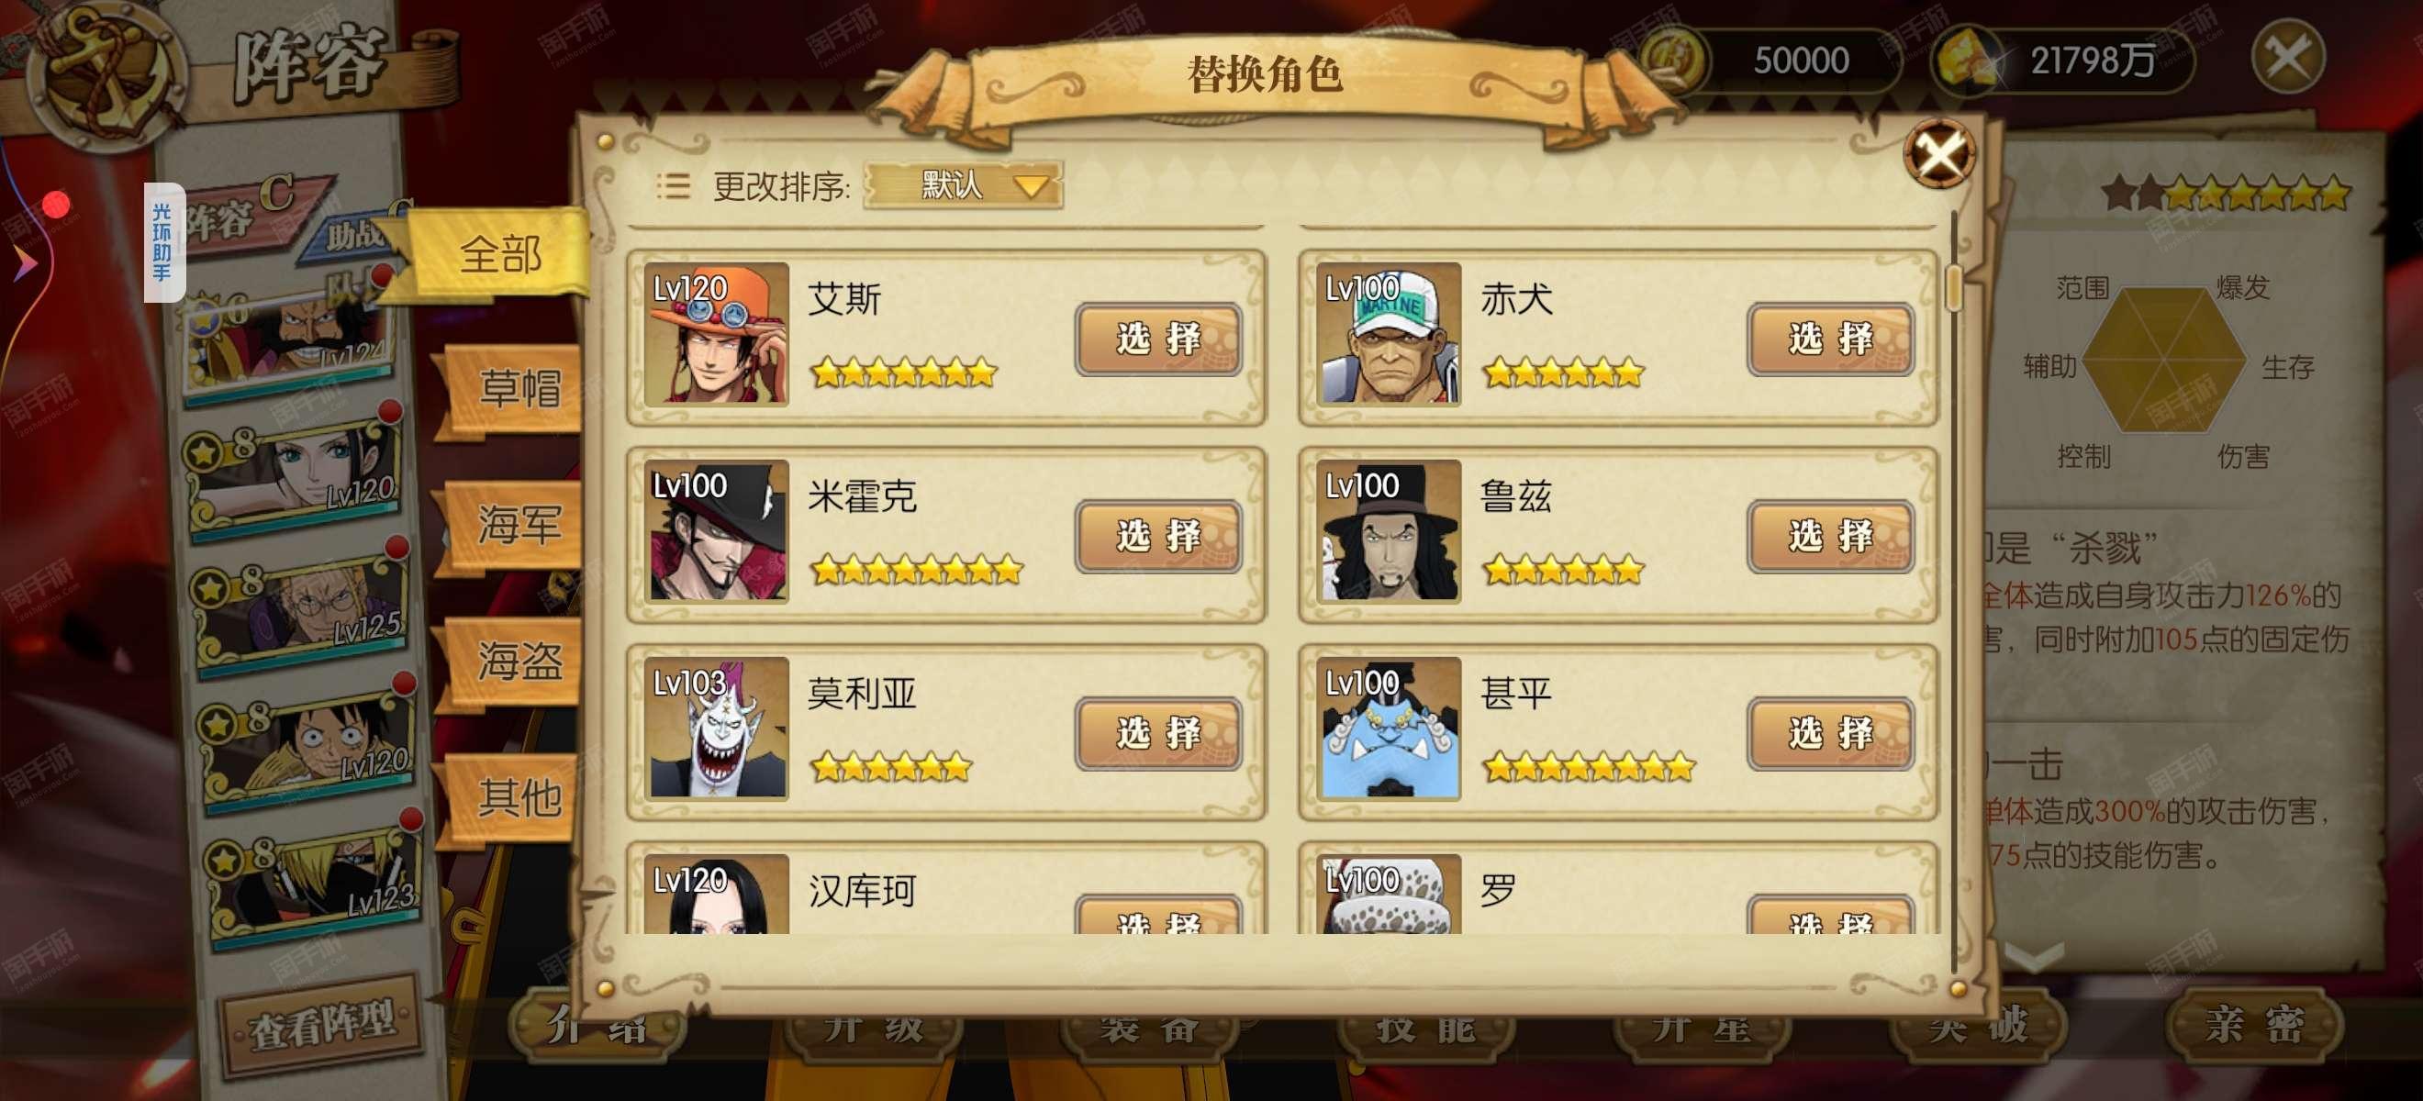Click the 莫利亚 character portrait icon
Image resolution: width=2423 pixels, height=1101 pixels.
(716, 729)
